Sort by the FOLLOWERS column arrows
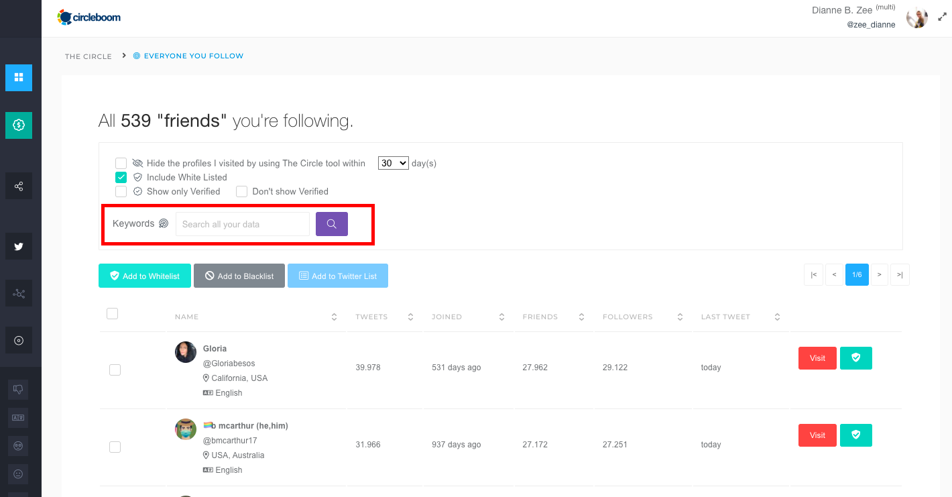The image size is (952, 497). 680,317
